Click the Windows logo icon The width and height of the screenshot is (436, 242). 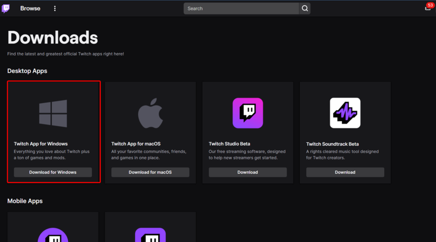(x=53, y=113)
